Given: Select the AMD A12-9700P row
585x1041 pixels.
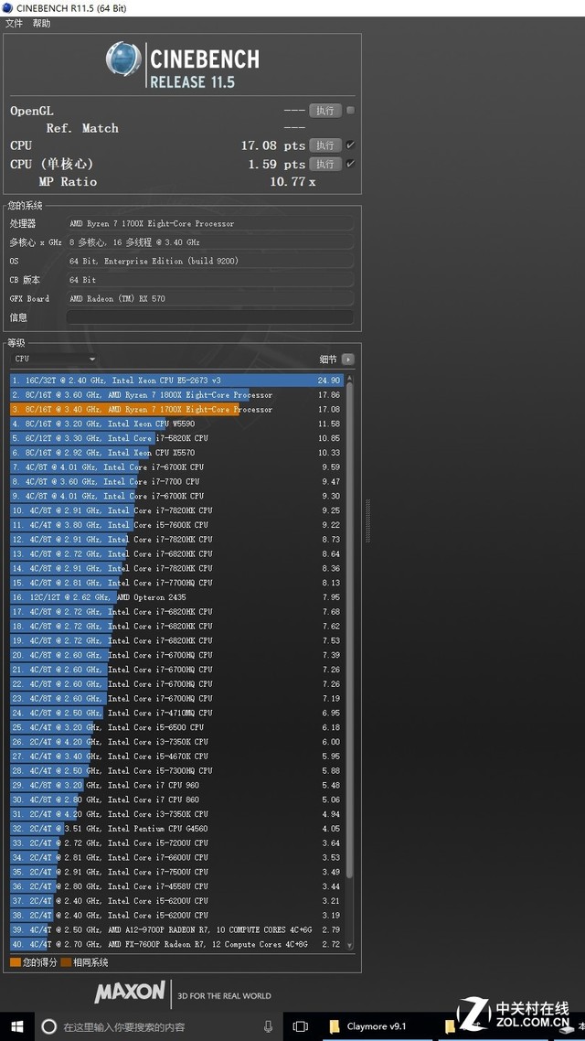Looking at the screenshot, I should (177, 929).
